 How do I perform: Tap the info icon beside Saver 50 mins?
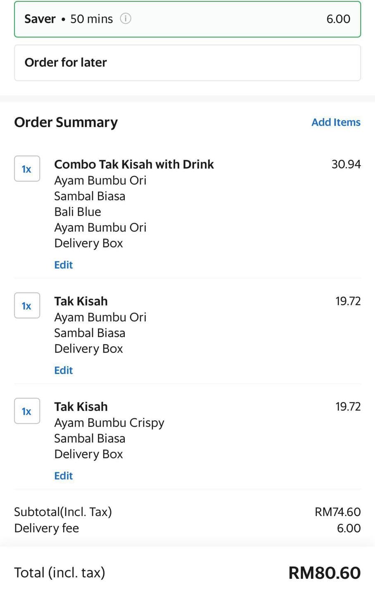pos(126,19)
